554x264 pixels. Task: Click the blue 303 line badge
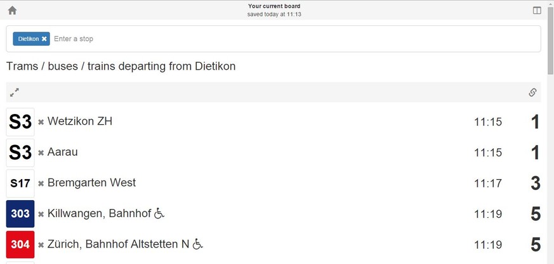point(20,214)
